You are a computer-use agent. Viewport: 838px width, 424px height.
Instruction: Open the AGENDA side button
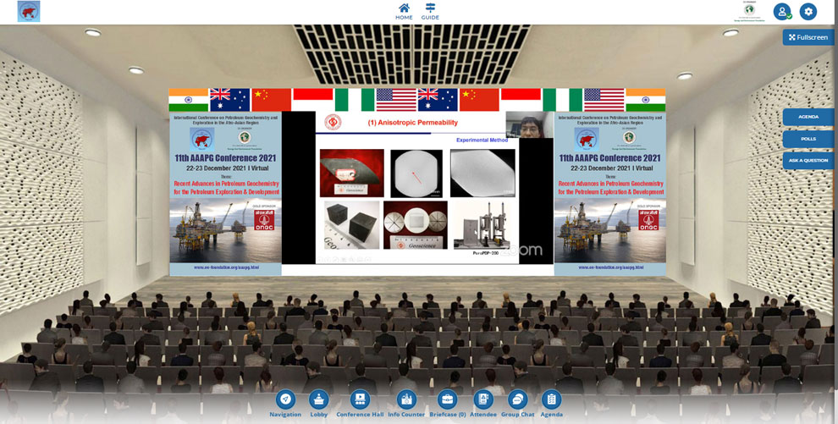[808, 117]
